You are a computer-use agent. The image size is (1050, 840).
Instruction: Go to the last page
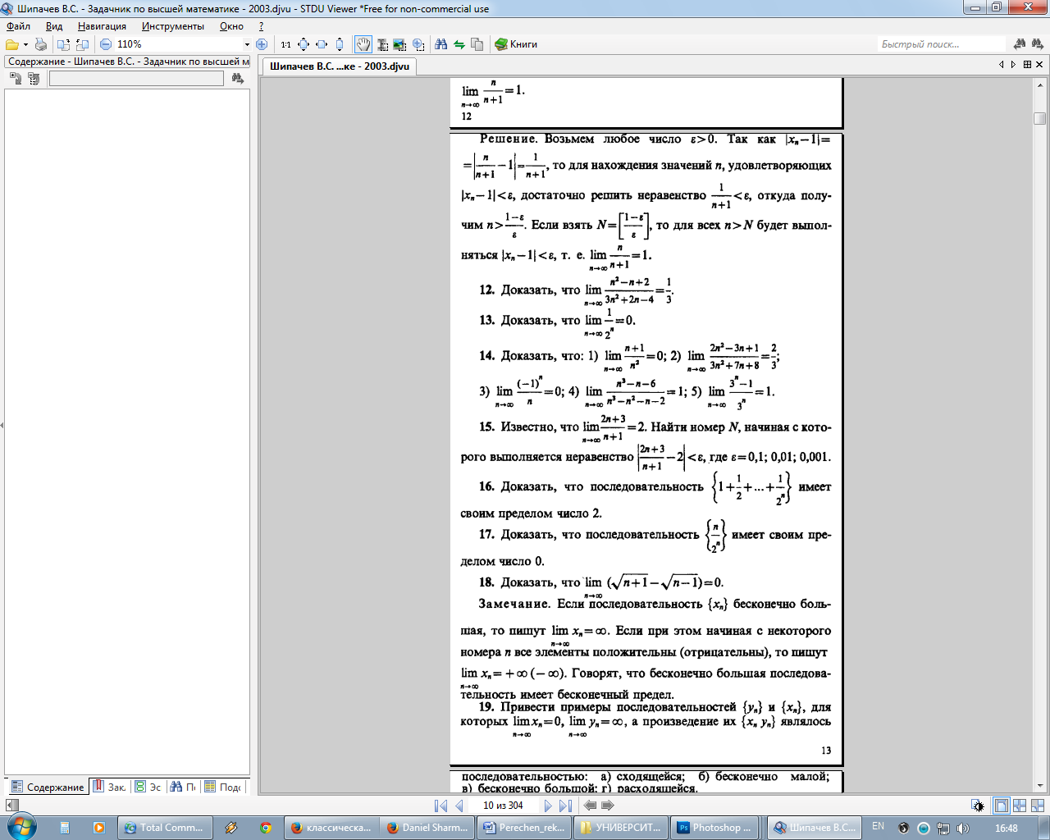tap(565, 806)
